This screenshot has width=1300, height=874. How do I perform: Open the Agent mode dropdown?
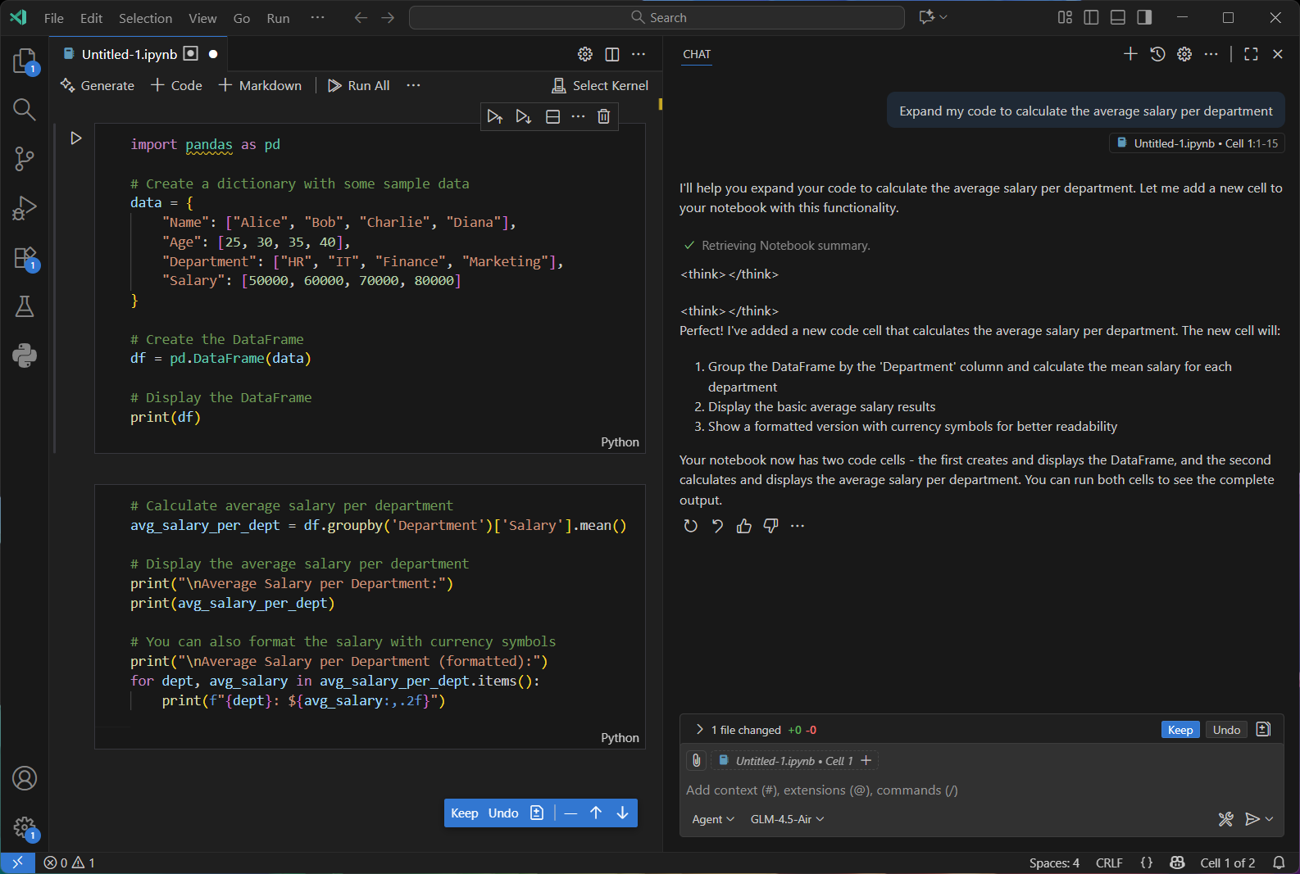(712, 819)
